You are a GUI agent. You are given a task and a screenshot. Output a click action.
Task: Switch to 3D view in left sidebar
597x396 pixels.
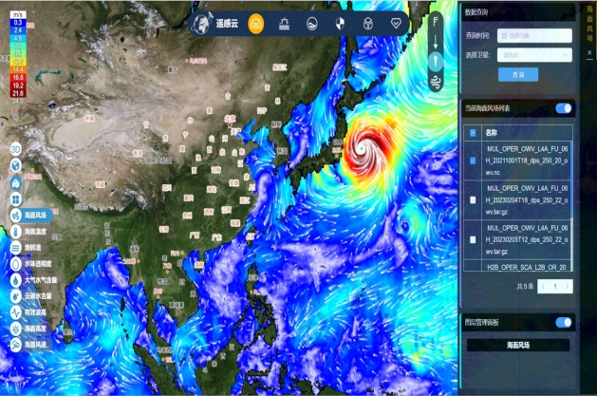15,149
